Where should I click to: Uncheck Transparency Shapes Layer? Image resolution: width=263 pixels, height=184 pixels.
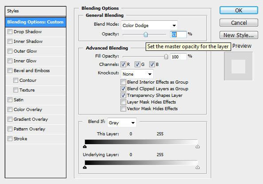tap(123, 96)
